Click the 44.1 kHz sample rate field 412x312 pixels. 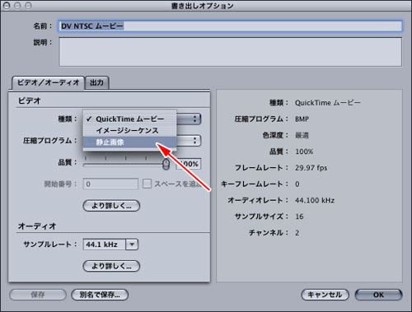[x=105, y=244]
